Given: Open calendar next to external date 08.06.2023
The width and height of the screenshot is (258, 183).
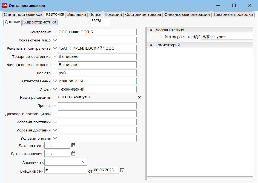Looking at the screenshot, I should (122, 170).
